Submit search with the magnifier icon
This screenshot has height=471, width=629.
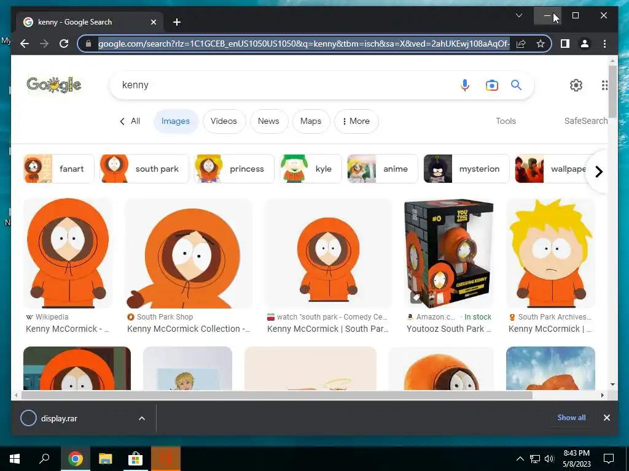click(x=516, y=85)
